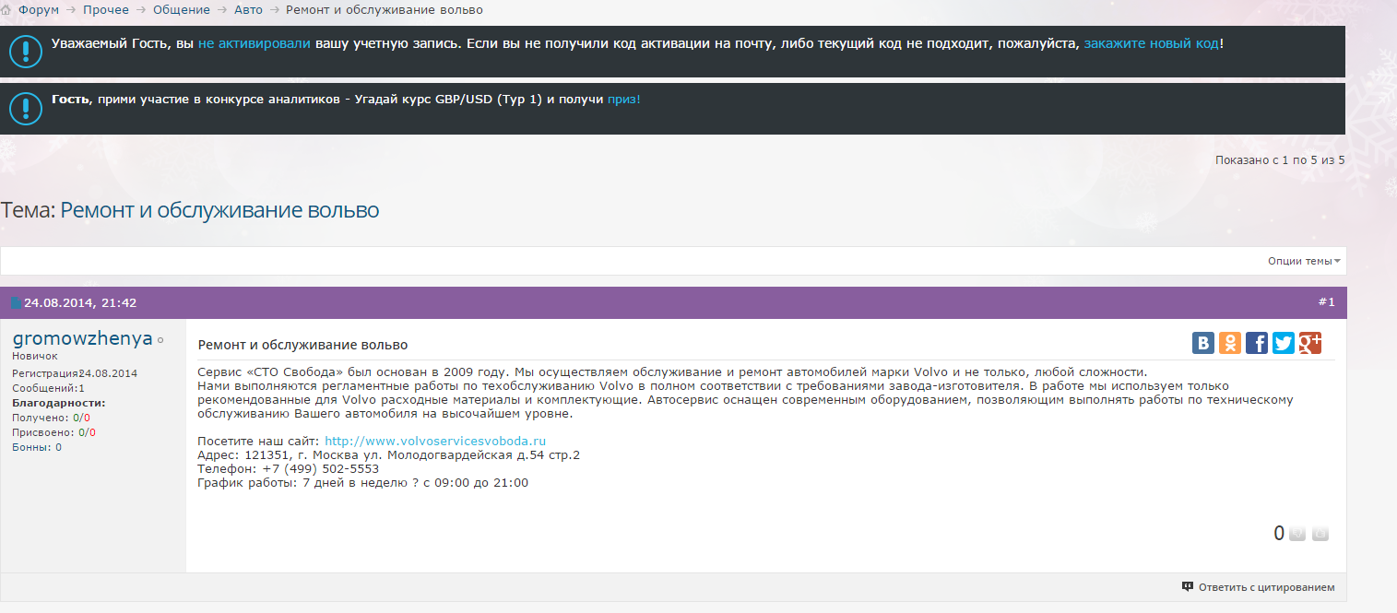Click the home icon in the breadcrumb
This screenshot has height=613, width=1397.
tap(6, 9)
